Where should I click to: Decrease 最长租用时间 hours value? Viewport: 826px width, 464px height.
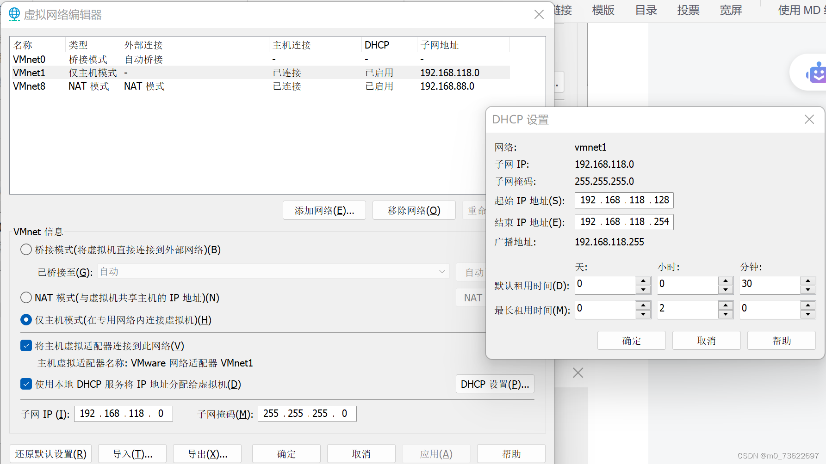pyautogui.click(x=726, y=314)
